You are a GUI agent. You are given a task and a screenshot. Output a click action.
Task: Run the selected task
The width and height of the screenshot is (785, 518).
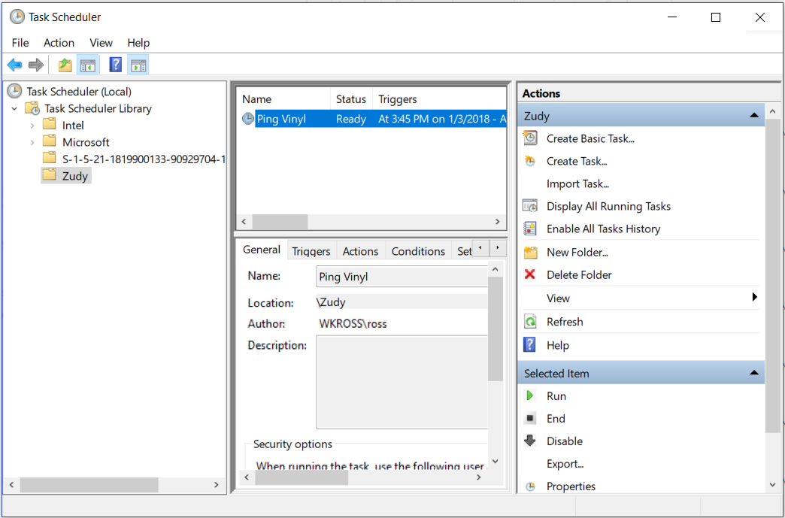[x=556, y=396]
